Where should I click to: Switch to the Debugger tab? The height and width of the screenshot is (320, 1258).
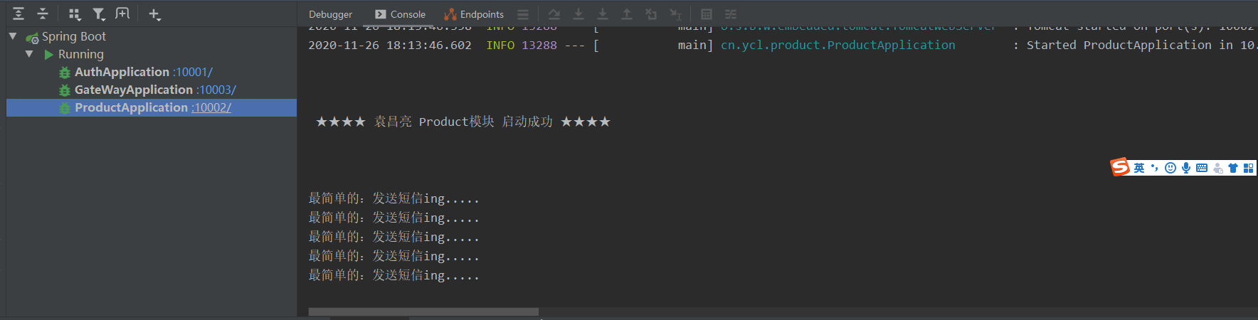coord(330,14)
